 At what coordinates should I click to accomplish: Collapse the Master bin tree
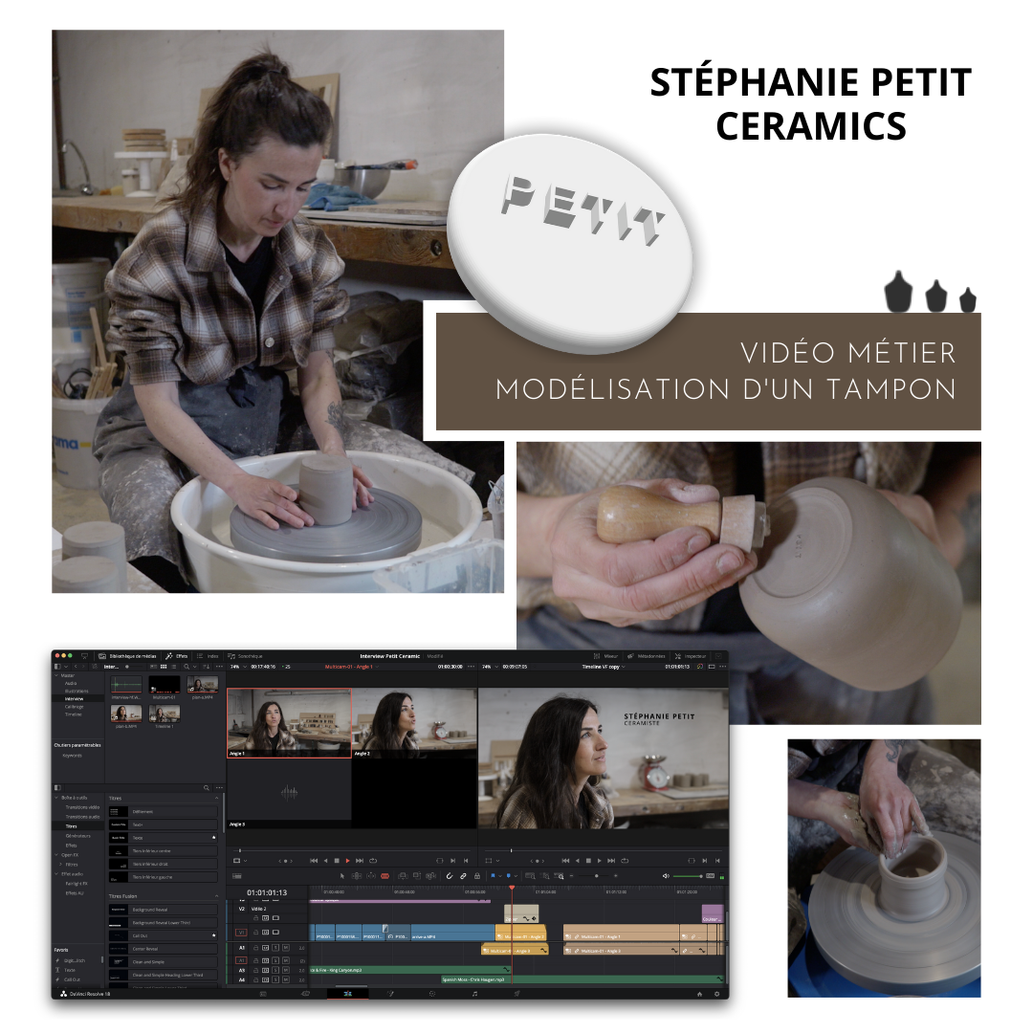[56, 675]
